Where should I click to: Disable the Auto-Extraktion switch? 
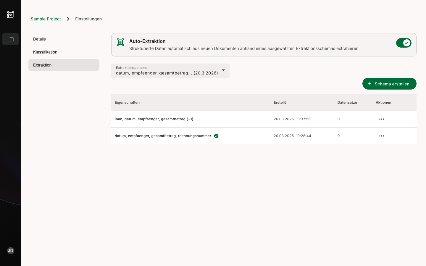[404, 43]
